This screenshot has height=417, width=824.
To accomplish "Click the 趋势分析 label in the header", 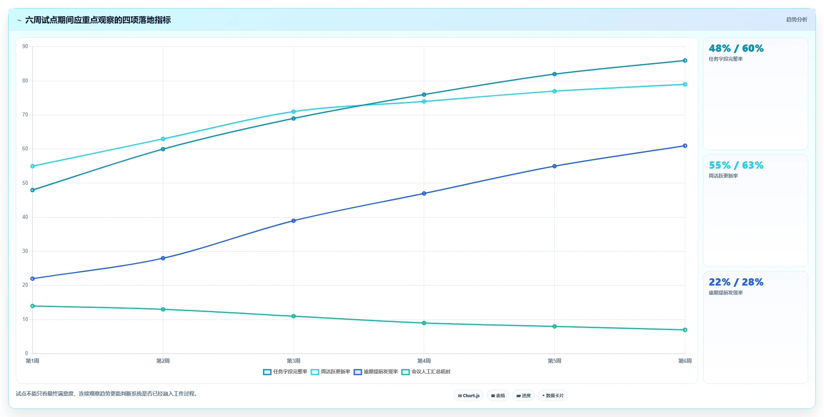I will pyautogui.click(x=797, y=19).
